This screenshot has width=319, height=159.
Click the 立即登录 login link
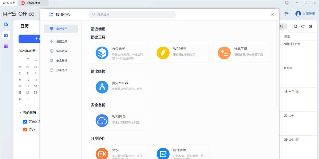coord(309,14)
